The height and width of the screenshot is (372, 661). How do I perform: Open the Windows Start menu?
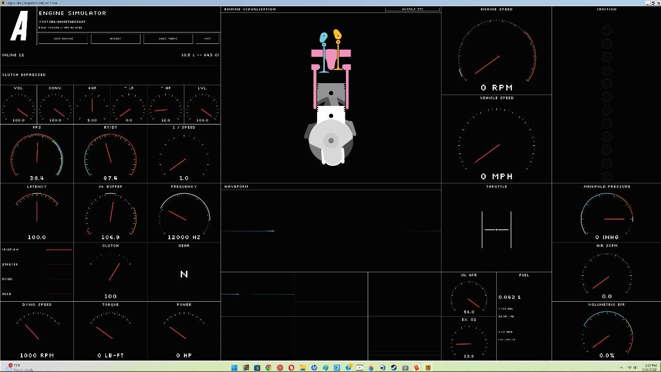click(x=234, y=367)
